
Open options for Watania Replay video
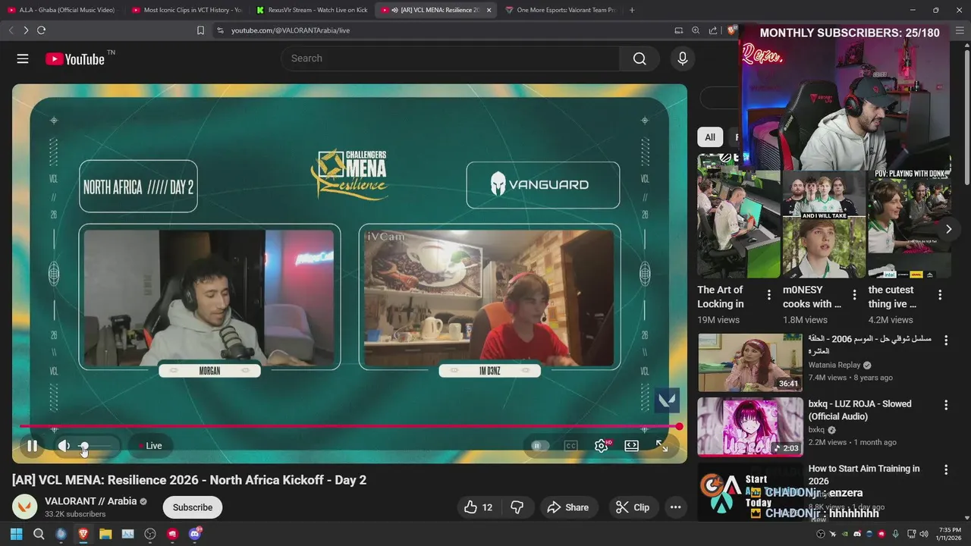pos(946,341)
